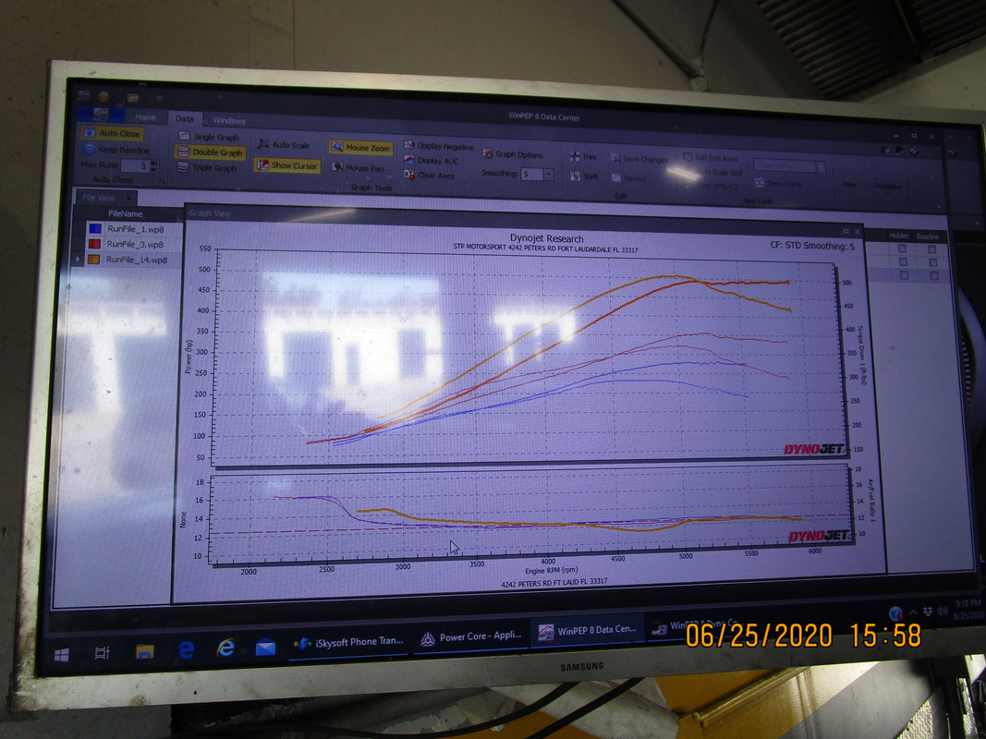The height and width of the screenshot is (739, 986).
Task: Click the Max Runs value field
Action: [x=135, y=166]
